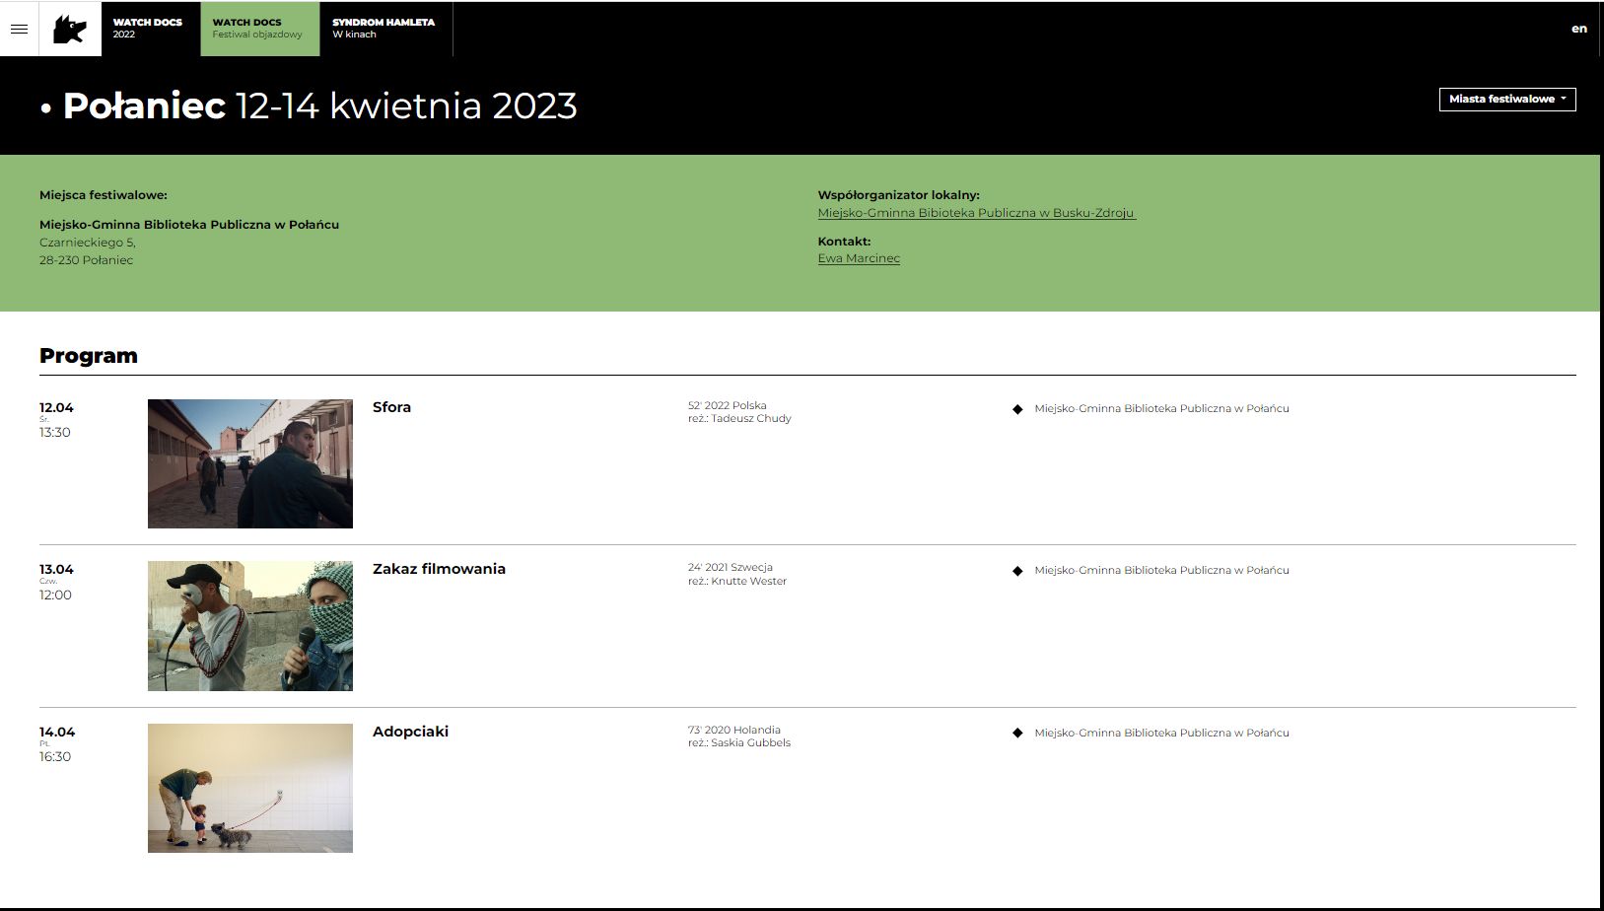1604x911 pixels.
Task: Select Watch Docs Festiwal objazdowy tab
Action: (x=259, y=29)
